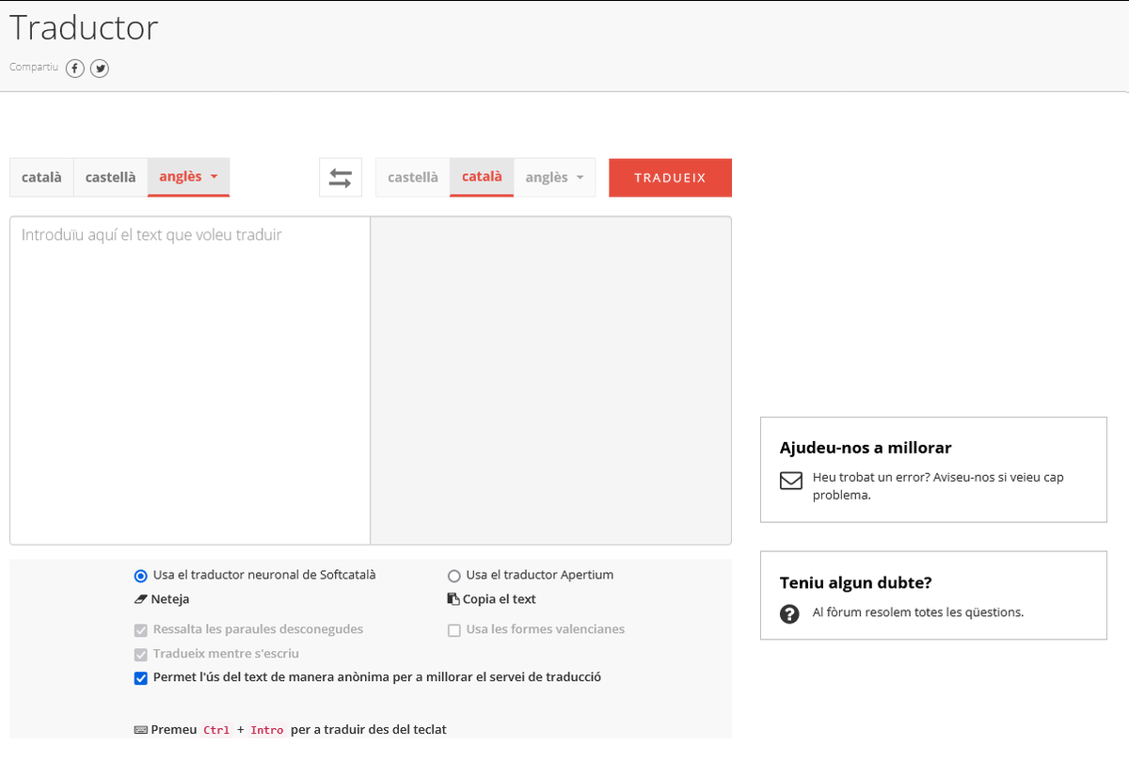This screenshot has width=1129, height=761.
Task: Select castellà as source language
Action: pos(110,177)
